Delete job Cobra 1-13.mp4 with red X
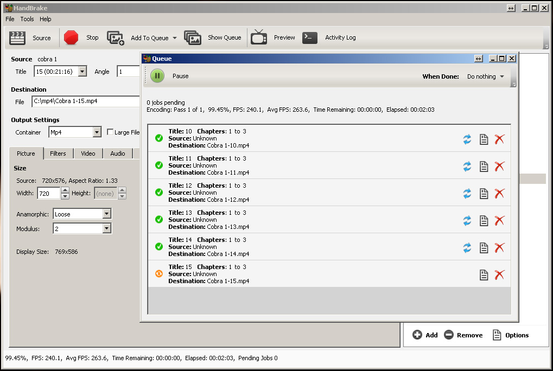Image resolution: width=553 pixels, height=371 pixels. tap(499, 221)
